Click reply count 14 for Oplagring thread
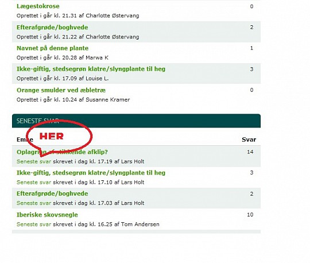This screenshot has height=263, width=310. [250, 152]
